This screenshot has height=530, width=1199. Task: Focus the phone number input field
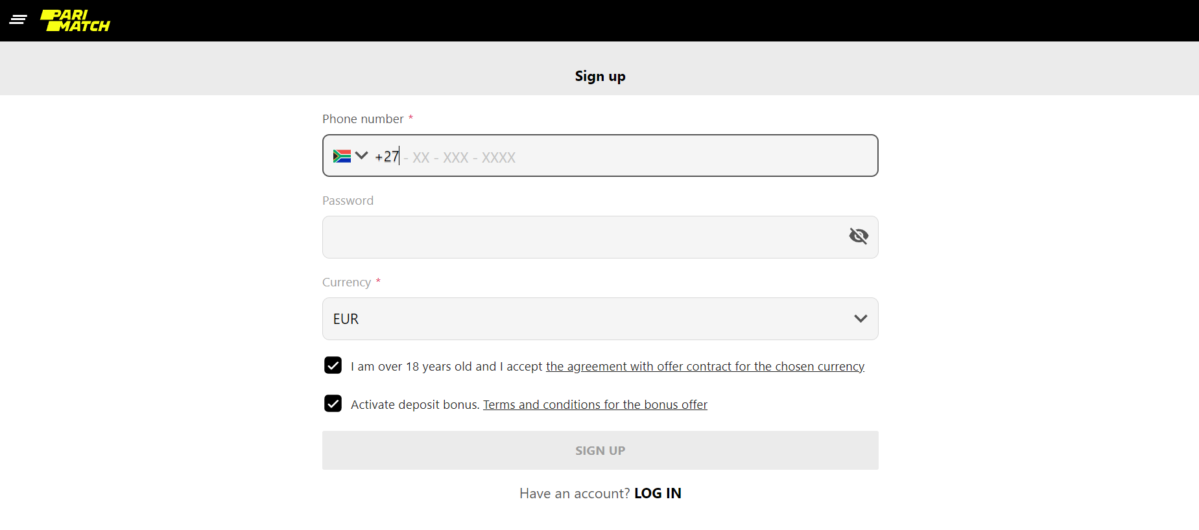click(584, 156)
